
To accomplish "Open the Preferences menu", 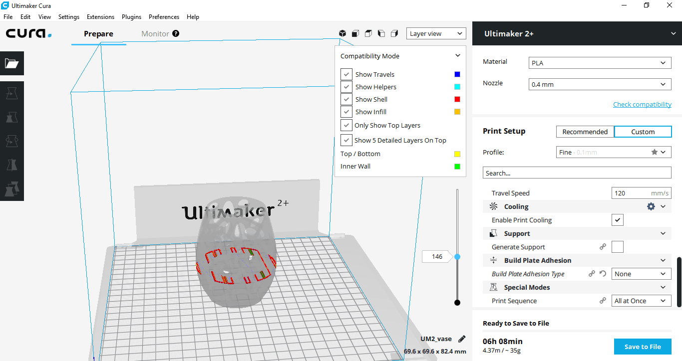I will [164, 16].
